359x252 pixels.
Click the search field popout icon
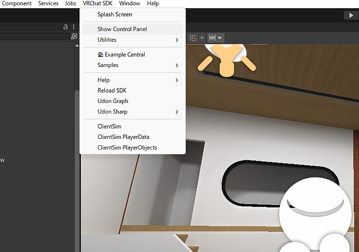pyautogui.click(x=74, y=36)
